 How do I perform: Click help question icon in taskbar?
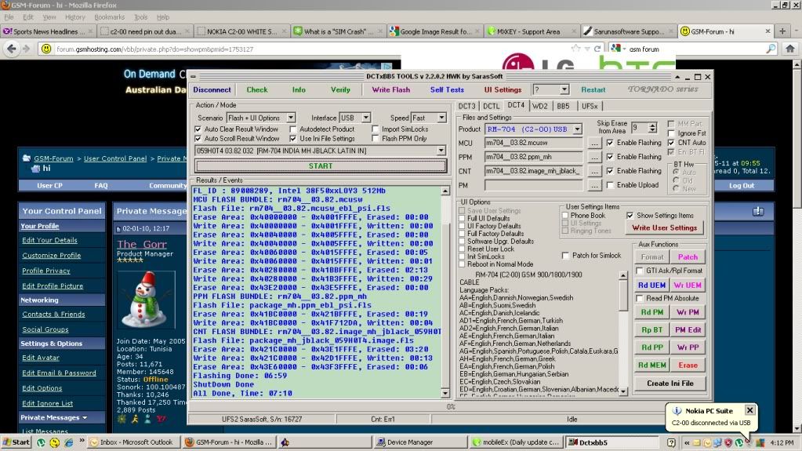tap(671, 442)
